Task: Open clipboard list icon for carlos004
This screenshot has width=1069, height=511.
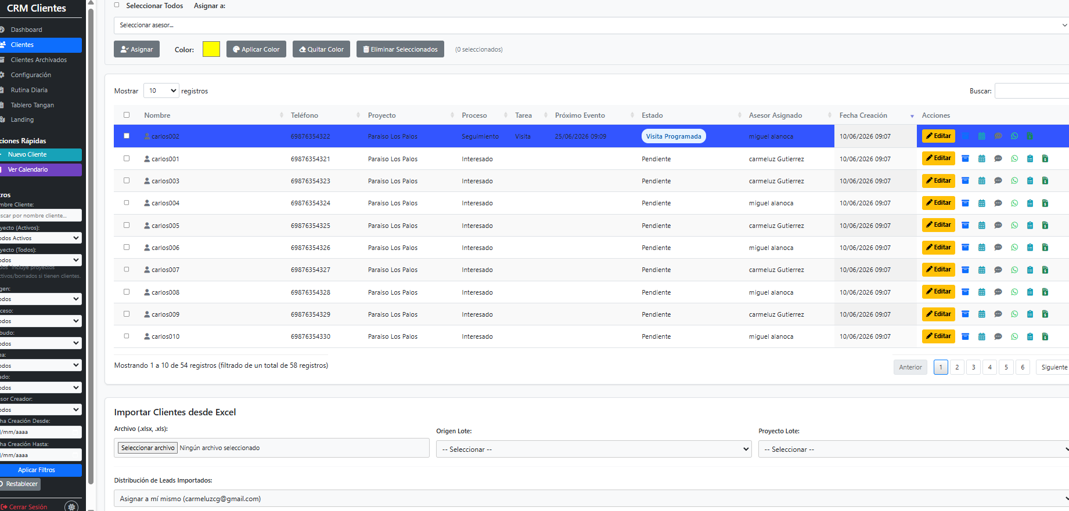Action: coord(1030,203)
